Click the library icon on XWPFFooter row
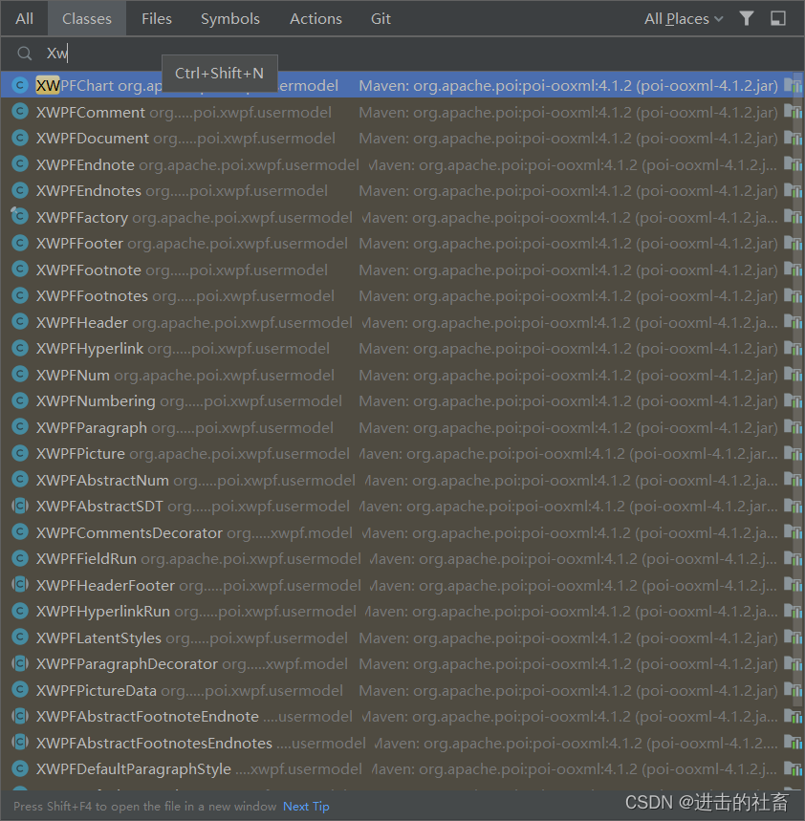Viewport: 805px width, 821px height. [793, 243]
